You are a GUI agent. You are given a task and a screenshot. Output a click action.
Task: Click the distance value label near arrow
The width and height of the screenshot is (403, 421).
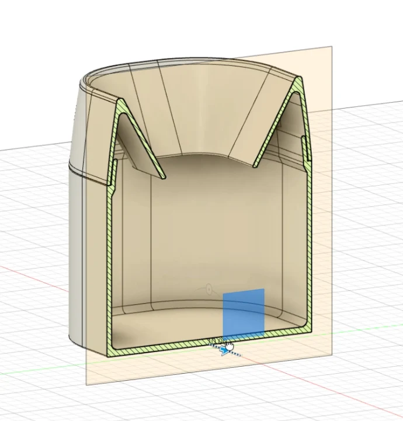coord(217,341)
